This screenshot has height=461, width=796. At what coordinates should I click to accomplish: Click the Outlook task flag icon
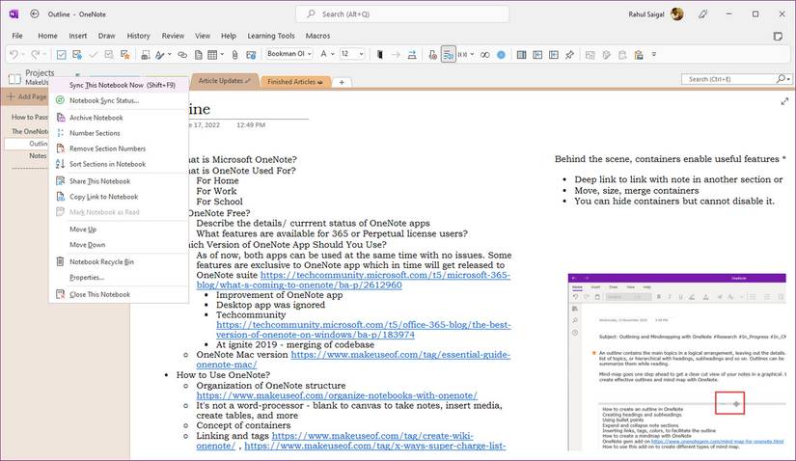tap(77, 54)
